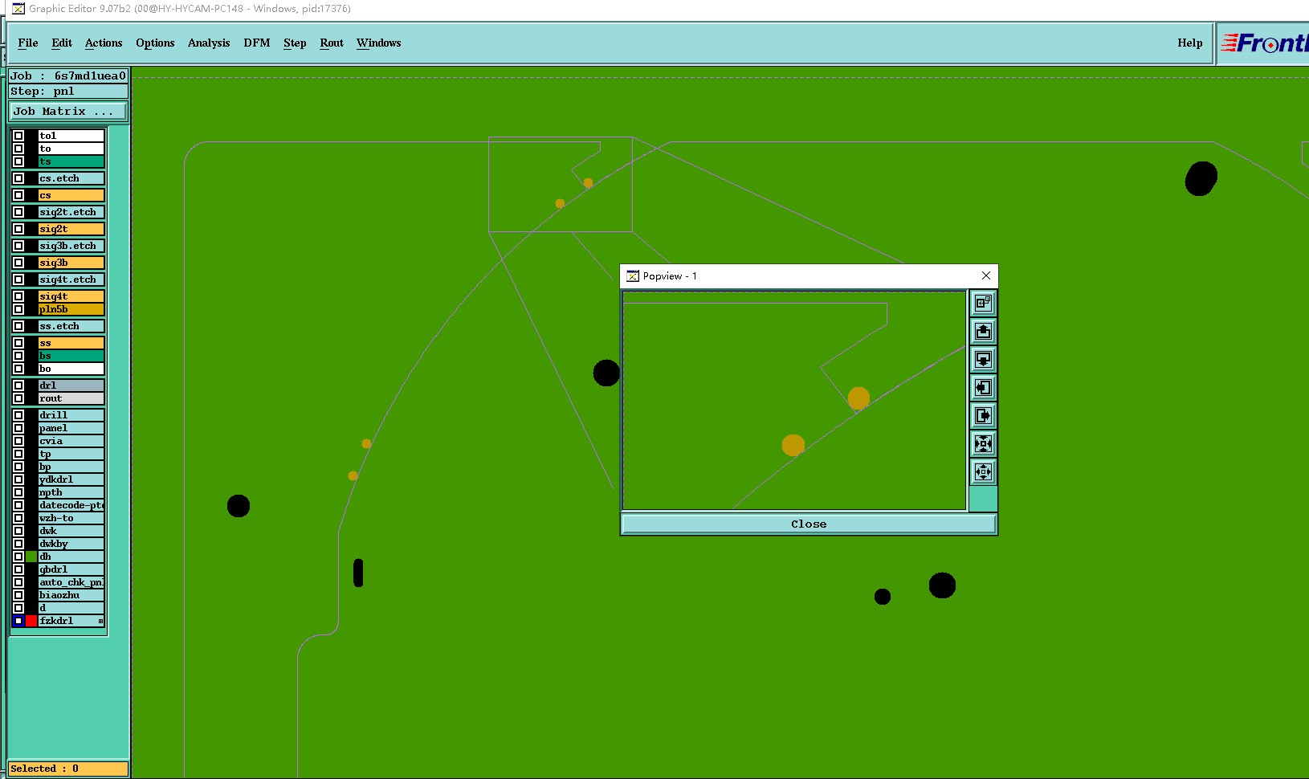Image resolution: width=1309 pixels, height=779 pixels.
Task: Open the Windows menu
Action: click(x=379, y=43)
